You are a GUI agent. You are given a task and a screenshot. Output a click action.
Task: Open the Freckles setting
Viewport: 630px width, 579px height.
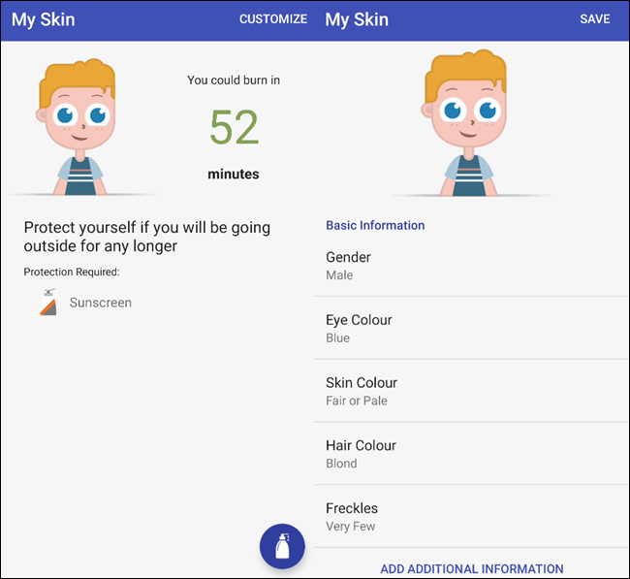(471, 517)
